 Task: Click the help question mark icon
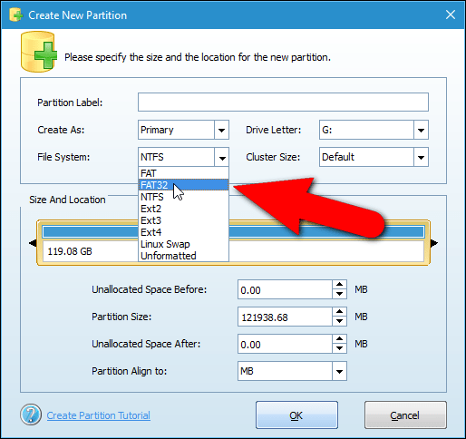[31, 415]
